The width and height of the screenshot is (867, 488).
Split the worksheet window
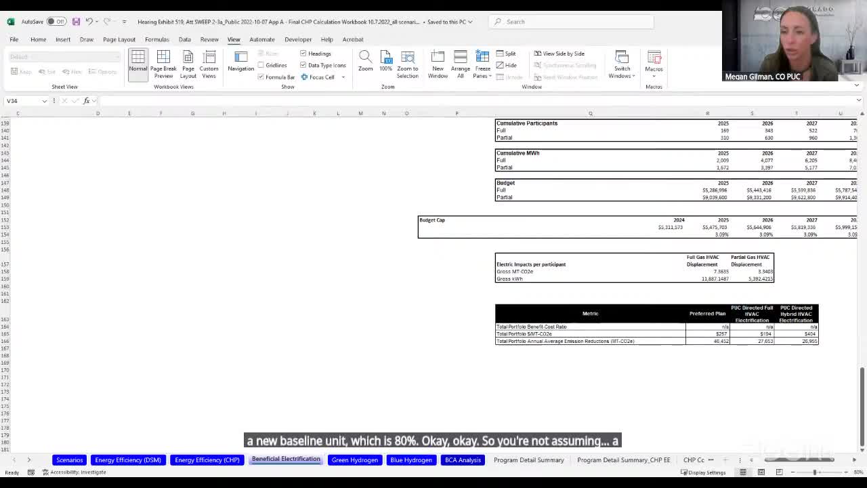click(506, 54)
